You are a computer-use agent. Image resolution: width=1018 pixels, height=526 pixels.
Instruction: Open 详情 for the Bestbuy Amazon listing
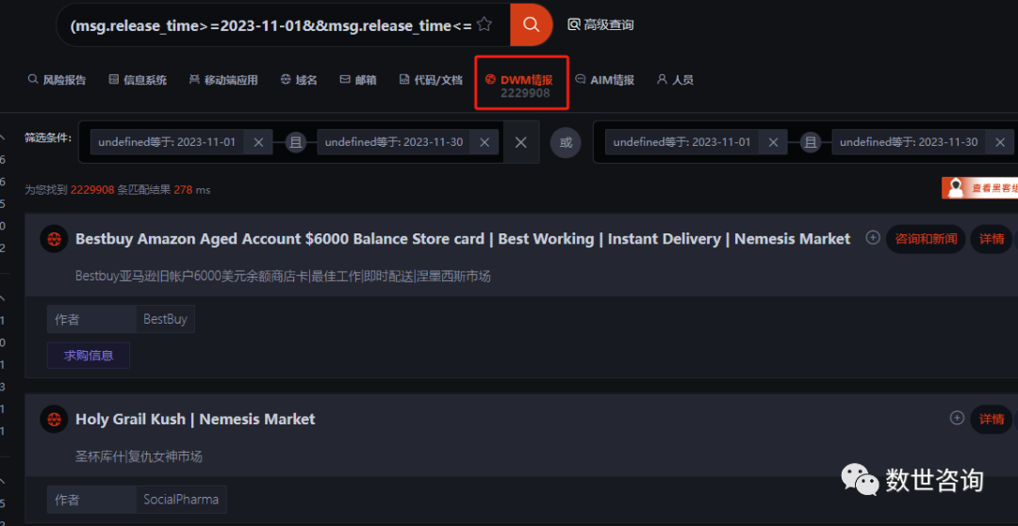tap(992, 239)
